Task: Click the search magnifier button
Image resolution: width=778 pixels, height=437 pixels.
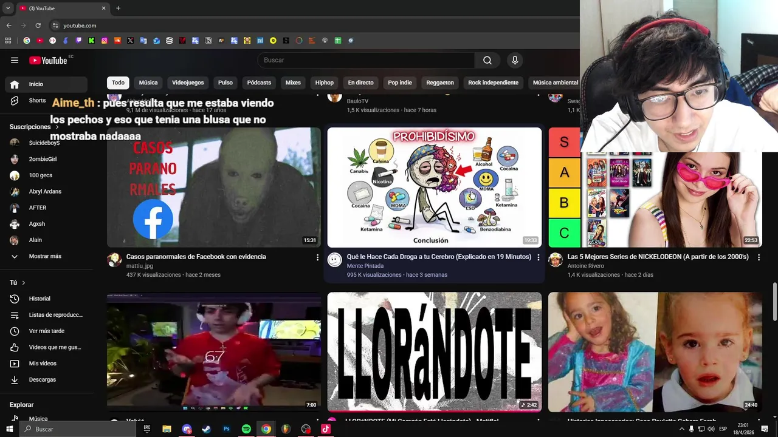Action: click(x=487, y=60)
